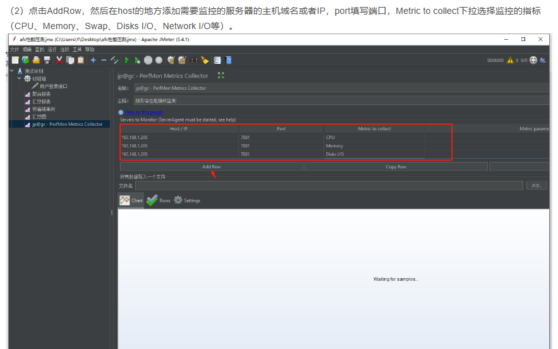Click the 文件名 filename input field
This screenshot has width=558, height=349.
tap(329, 185)
